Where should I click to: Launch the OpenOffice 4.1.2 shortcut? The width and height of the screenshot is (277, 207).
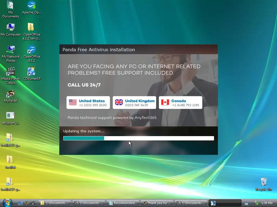coord(31,54)
